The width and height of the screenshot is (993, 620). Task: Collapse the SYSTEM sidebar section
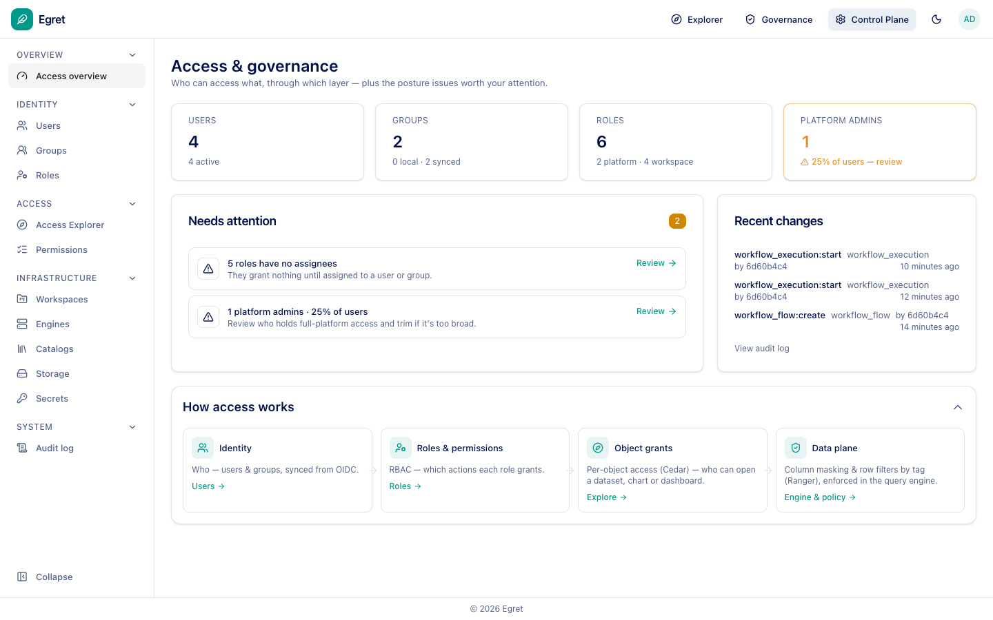pyautogui.click(x=132, y=427)
